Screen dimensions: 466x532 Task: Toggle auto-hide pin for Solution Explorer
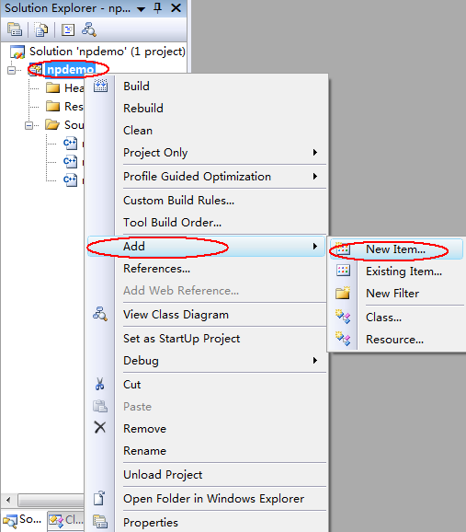tap(157, 7)
